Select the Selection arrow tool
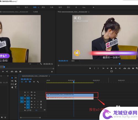Viewport: 138px width, 120px height. (x=12, y=78)
